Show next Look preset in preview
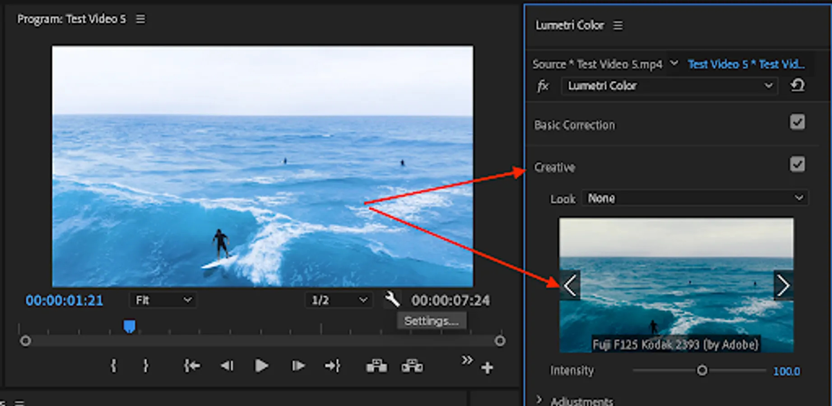This screenshot has width=832, height=406. pyautogui.click(x=783, y=286)
